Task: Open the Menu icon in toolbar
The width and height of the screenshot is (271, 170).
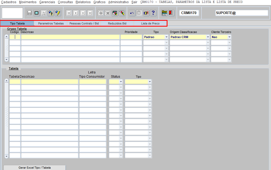Action: click(164, 13)
